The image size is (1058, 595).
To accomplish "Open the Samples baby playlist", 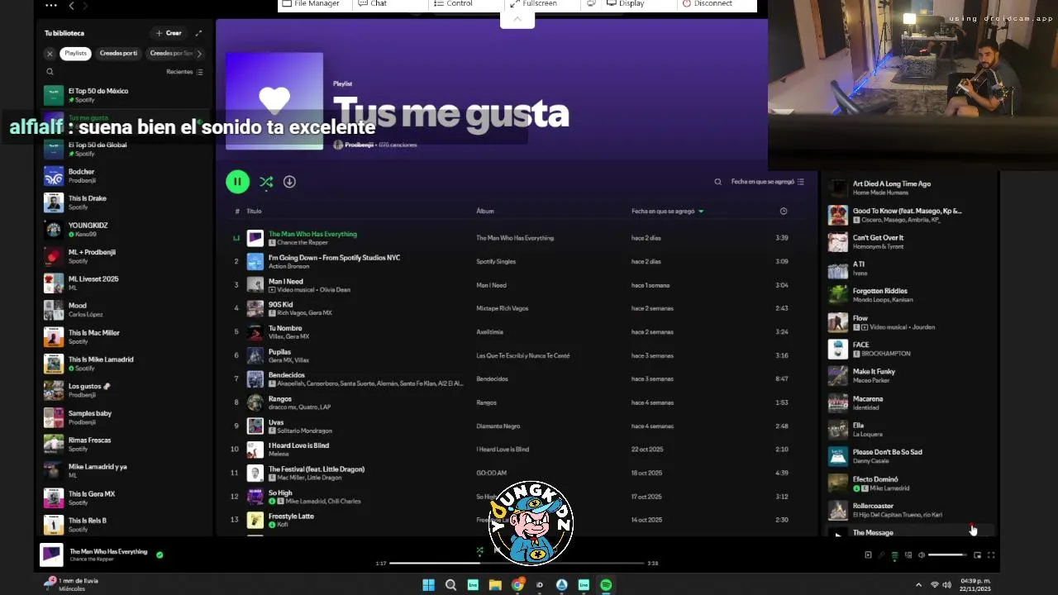I will click(x=125, y=417).
